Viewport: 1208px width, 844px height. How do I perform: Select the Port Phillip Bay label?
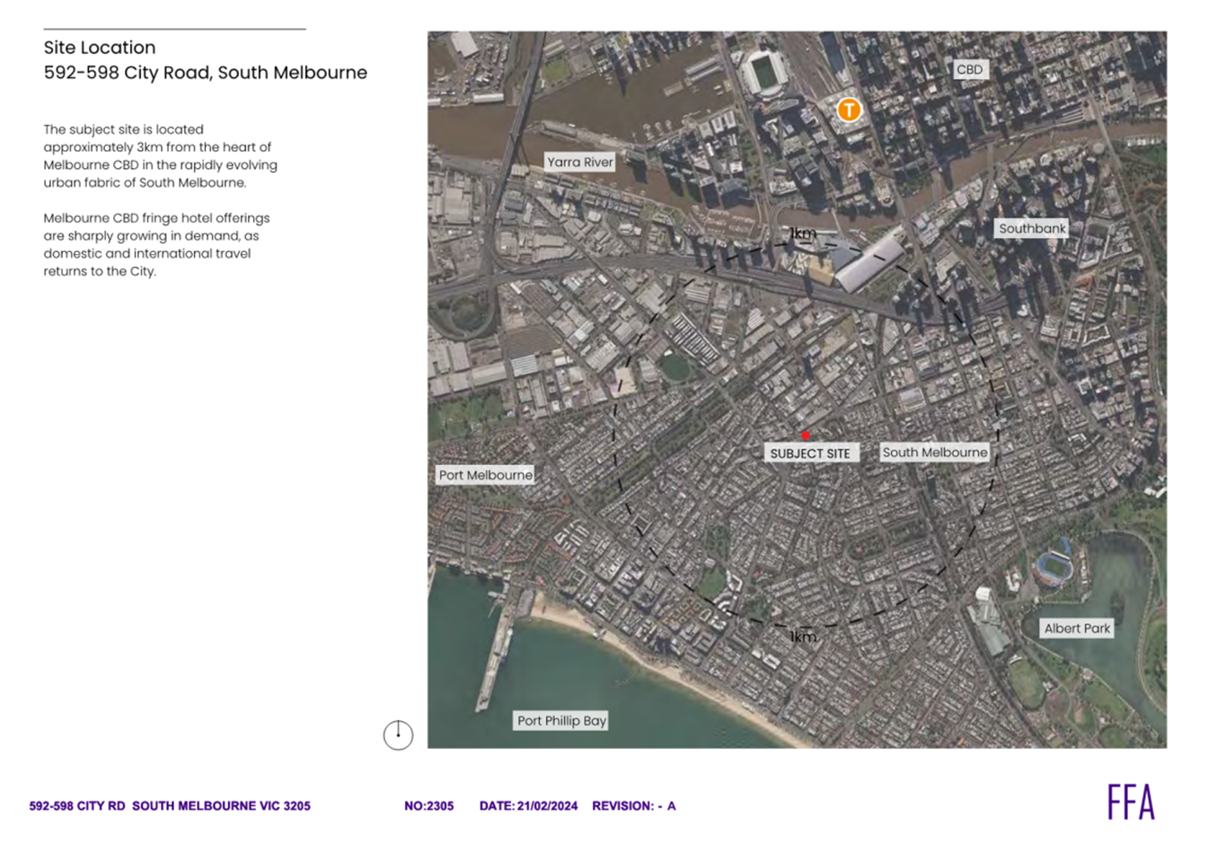click(x=561, y=720)
